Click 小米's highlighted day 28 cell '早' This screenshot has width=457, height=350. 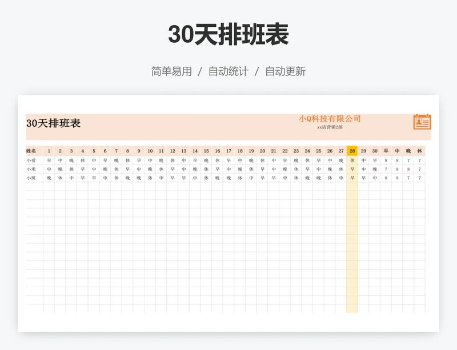(352, 169)
